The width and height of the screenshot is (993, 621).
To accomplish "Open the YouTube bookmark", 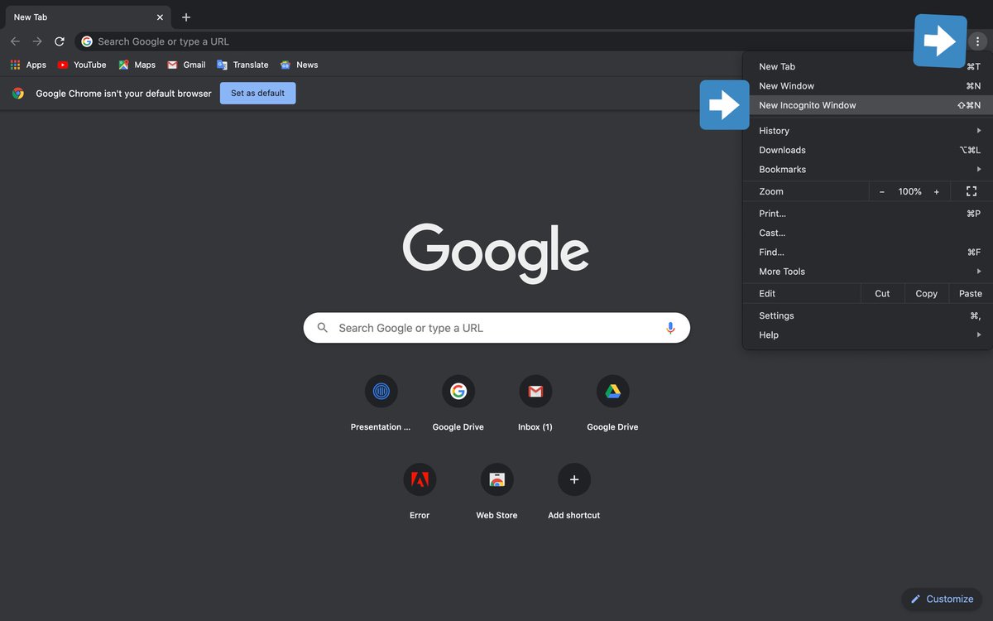I will [x=82, y=65].
